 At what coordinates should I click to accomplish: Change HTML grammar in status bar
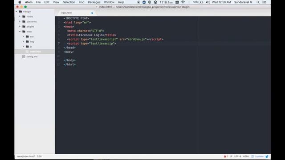pyautogui.click(x=246, y=156)
